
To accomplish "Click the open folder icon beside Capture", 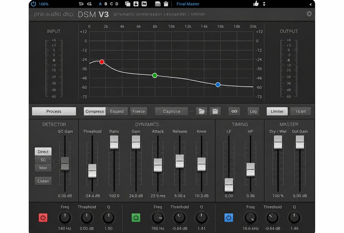I will point(201,111).
